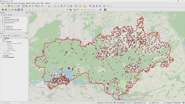Expand C:\ drive in Browser
Viewport: 185px width, 104px height.
point(1,24)
